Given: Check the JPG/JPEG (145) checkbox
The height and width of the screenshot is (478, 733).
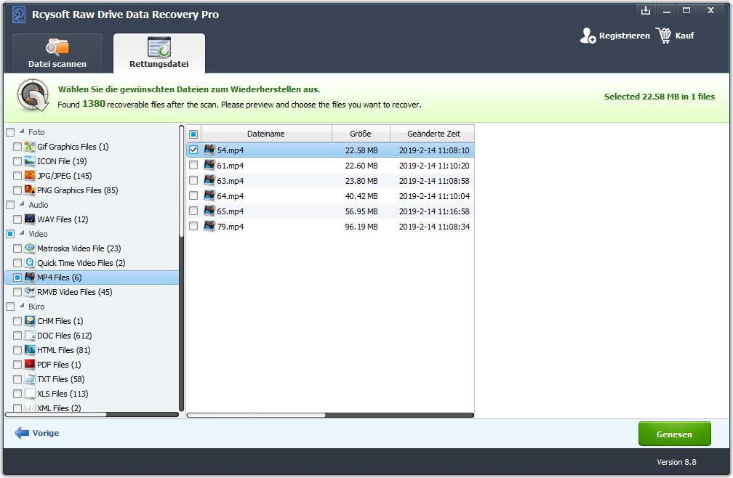Looking at the screenshot, I should [x=17, y=176].
